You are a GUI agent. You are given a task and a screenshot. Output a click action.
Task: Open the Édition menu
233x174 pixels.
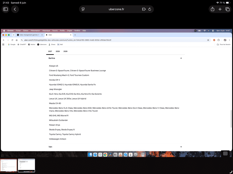[26, 31]
